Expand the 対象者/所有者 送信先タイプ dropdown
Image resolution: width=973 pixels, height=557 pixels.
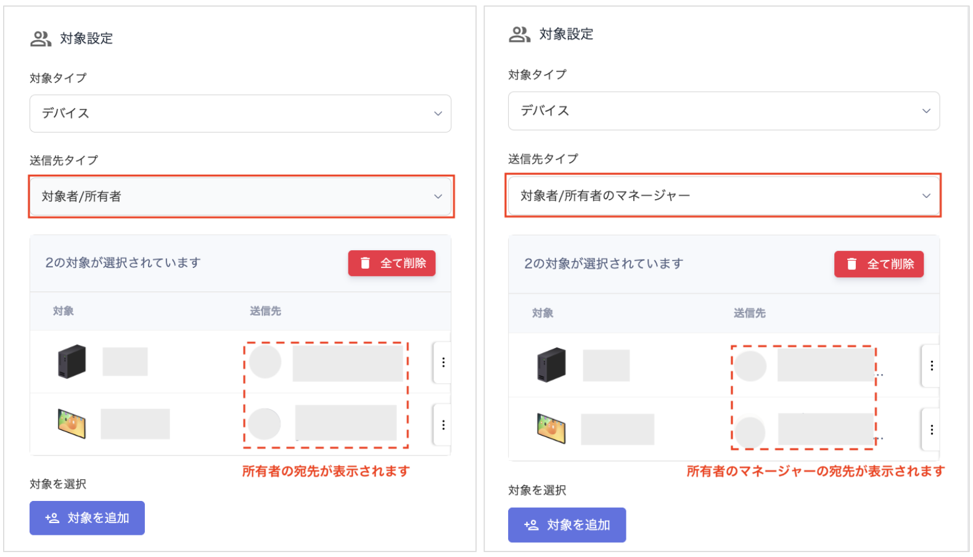[241, 197]
